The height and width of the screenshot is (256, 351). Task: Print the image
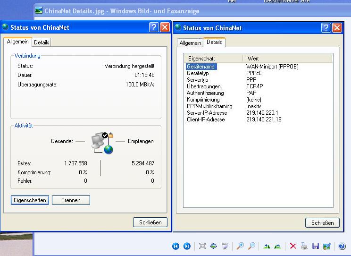(x=304, y=246)
